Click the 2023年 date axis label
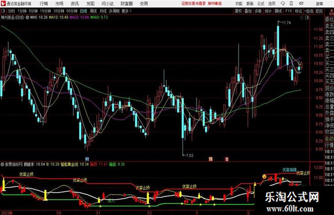The height and width of the screenshot is (215, 334). pyautogui.click(x=7, y=213)
